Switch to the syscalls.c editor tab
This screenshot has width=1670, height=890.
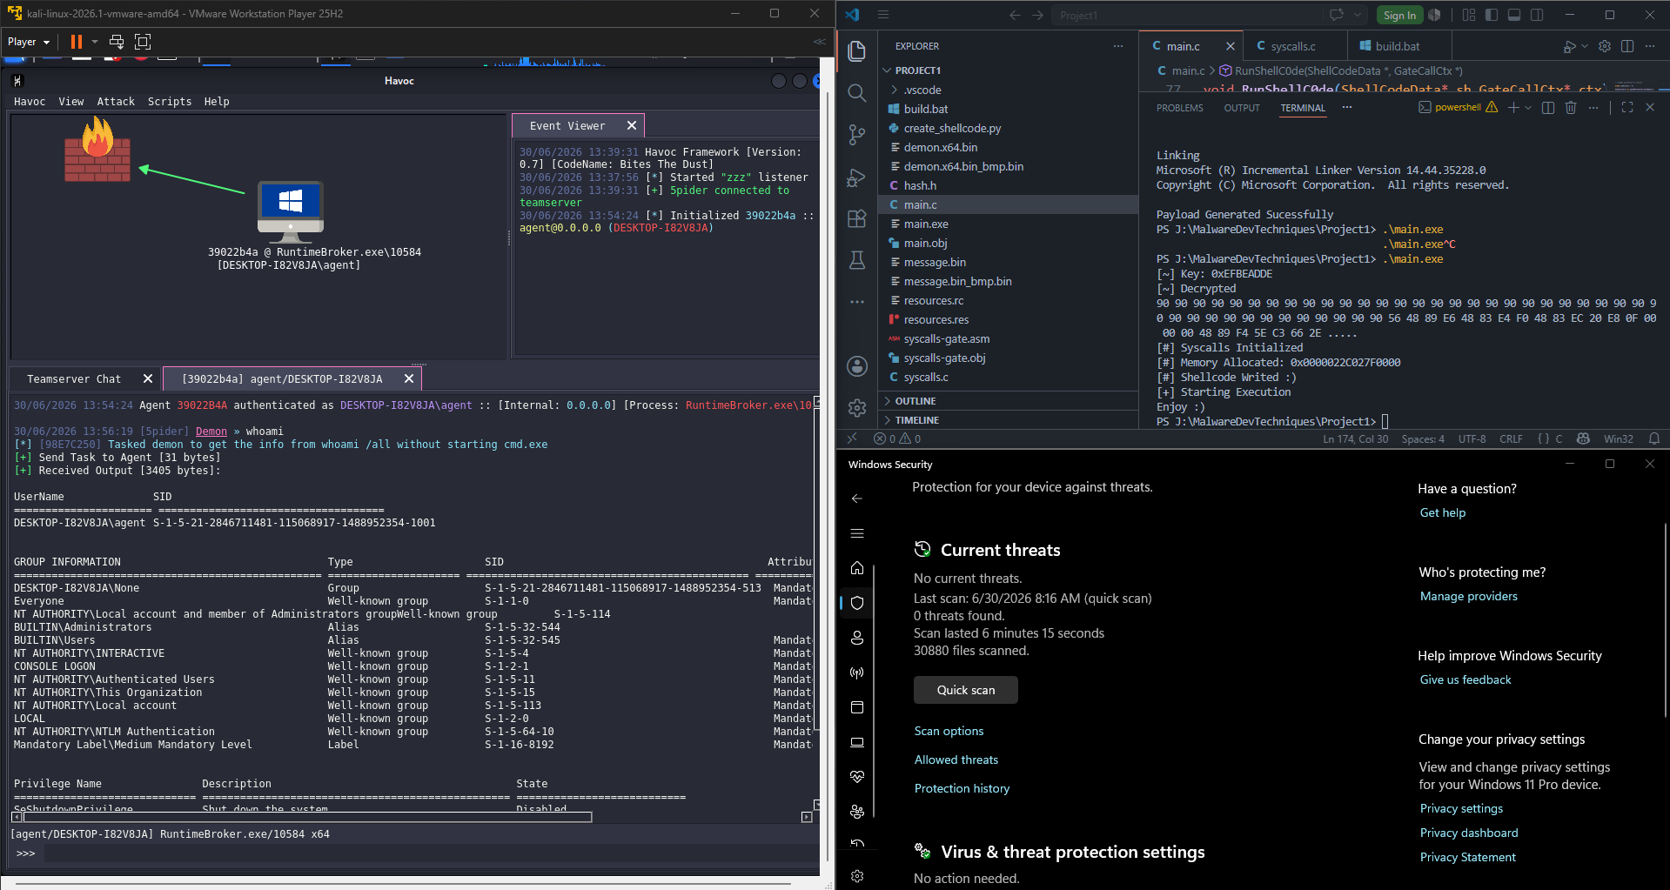point(1292,46)
